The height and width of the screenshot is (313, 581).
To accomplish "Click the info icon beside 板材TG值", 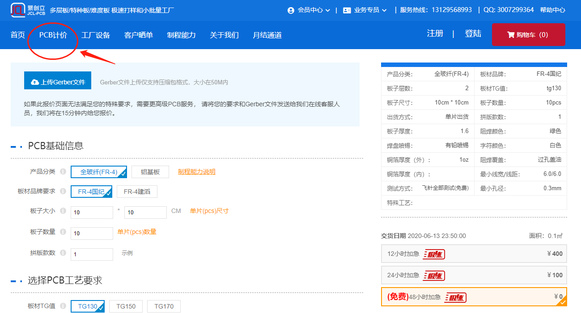I will coord(63,306).
